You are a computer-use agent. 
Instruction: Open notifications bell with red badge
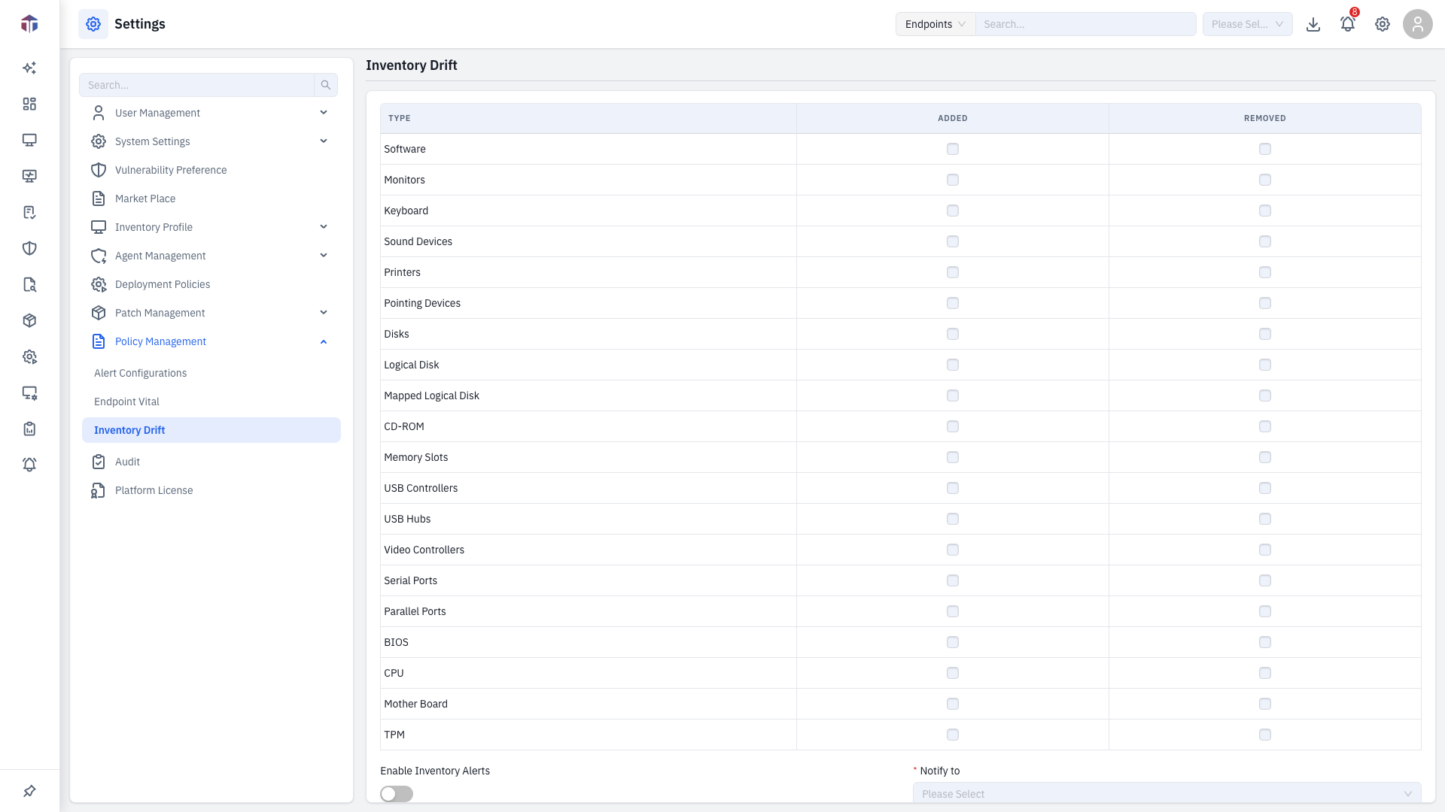point(1348,24)
